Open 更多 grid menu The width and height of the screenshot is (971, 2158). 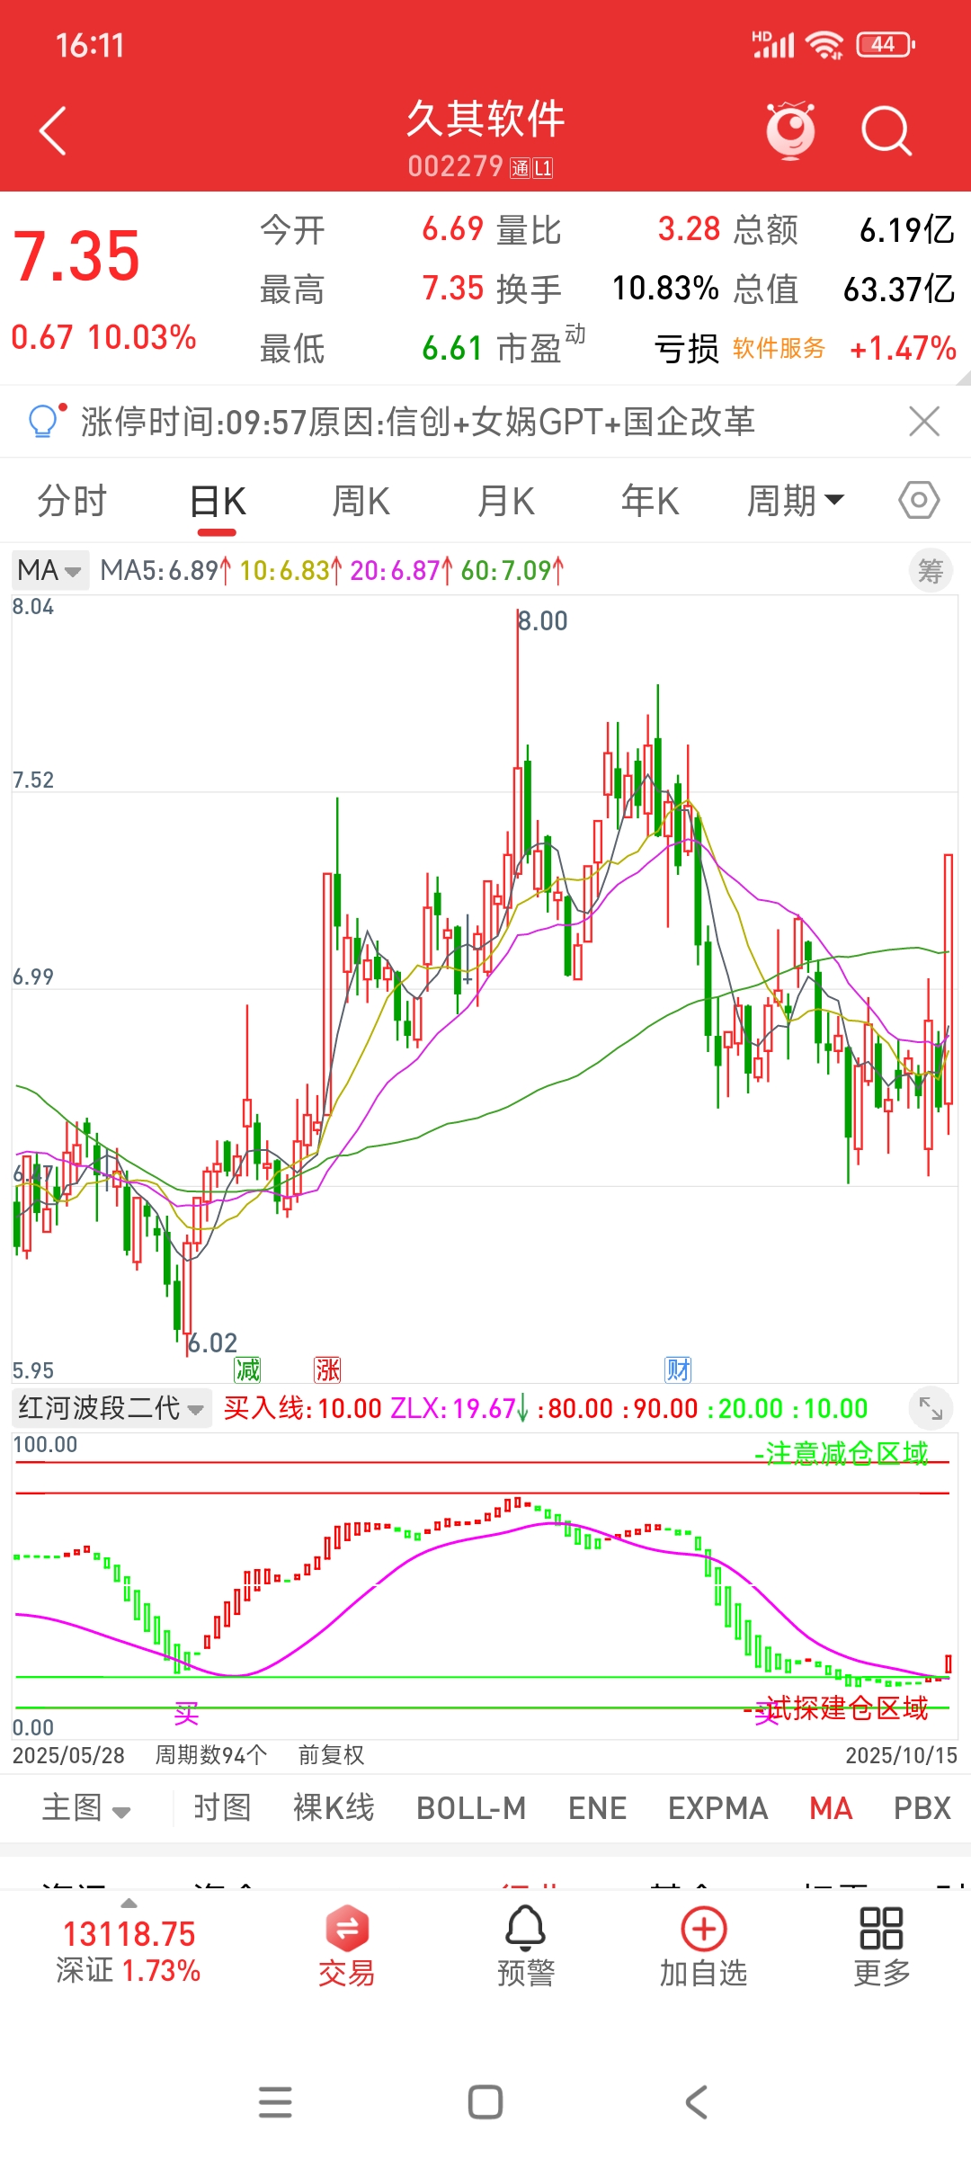[881, 1946]
